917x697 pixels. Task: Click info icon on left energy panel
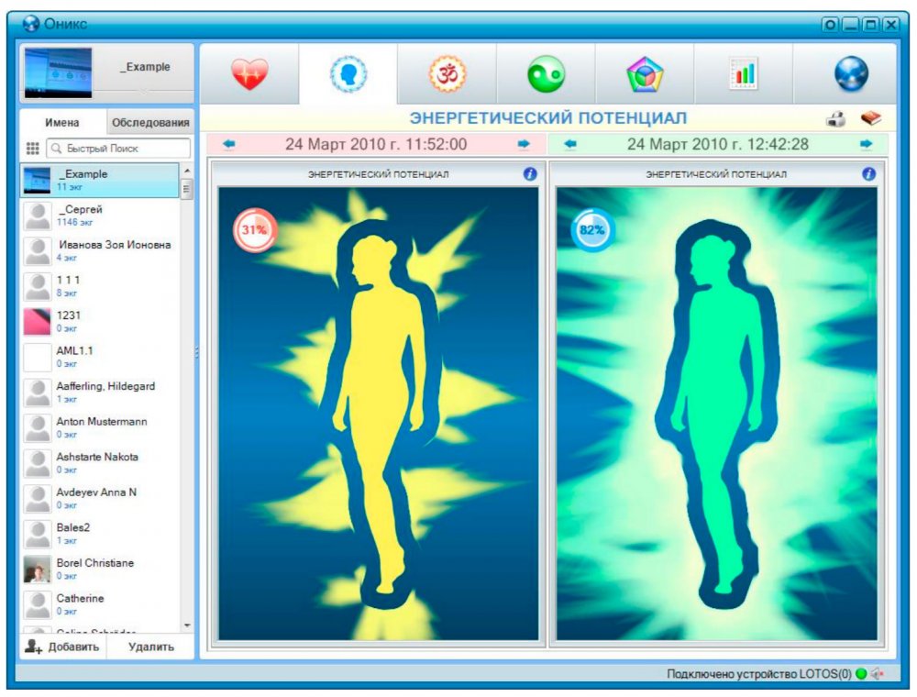click(x=530, y=174)
